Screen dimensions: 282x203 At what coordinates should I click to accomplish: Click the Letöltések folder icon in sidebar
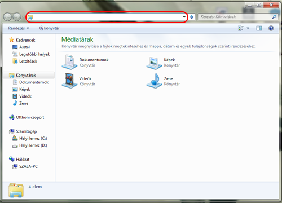(15, 61)
